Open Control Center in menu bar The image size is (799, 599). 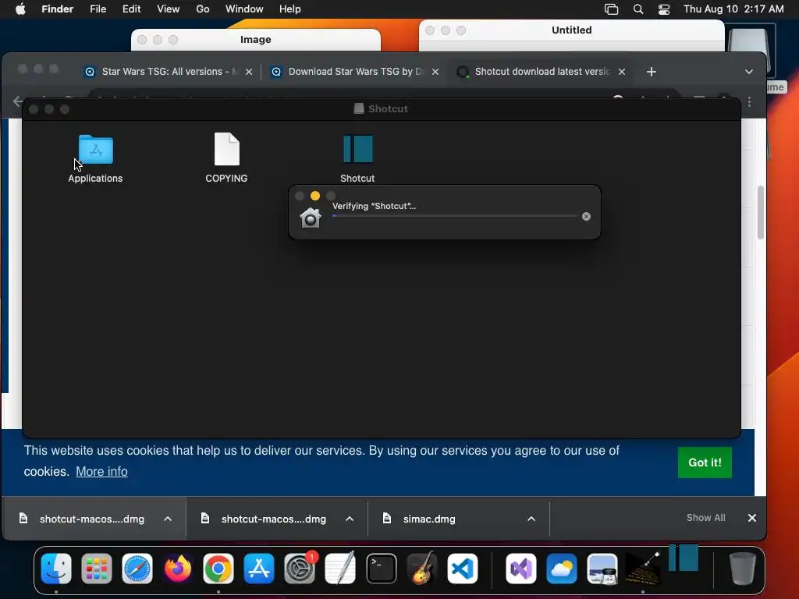tap(664, 9)
